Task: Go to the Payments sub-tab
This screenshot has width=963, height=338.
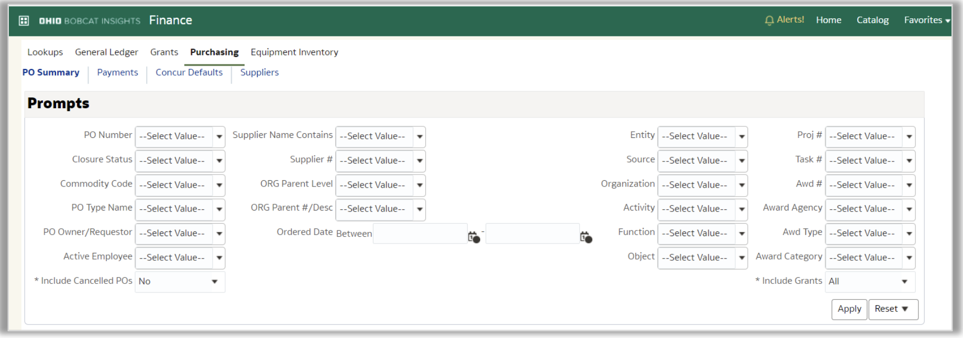Action: coord(117,73)
